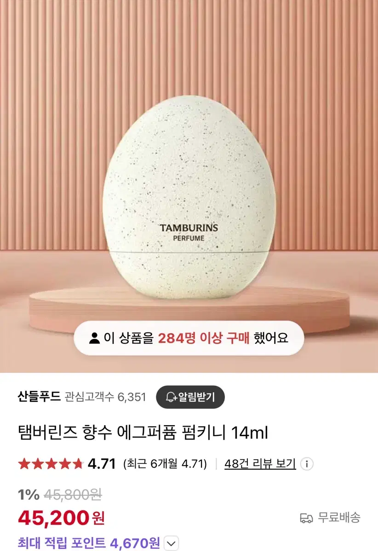Click the red star rating icons
This screenshot has width=378, height=551.
click(x=51, y=464)
